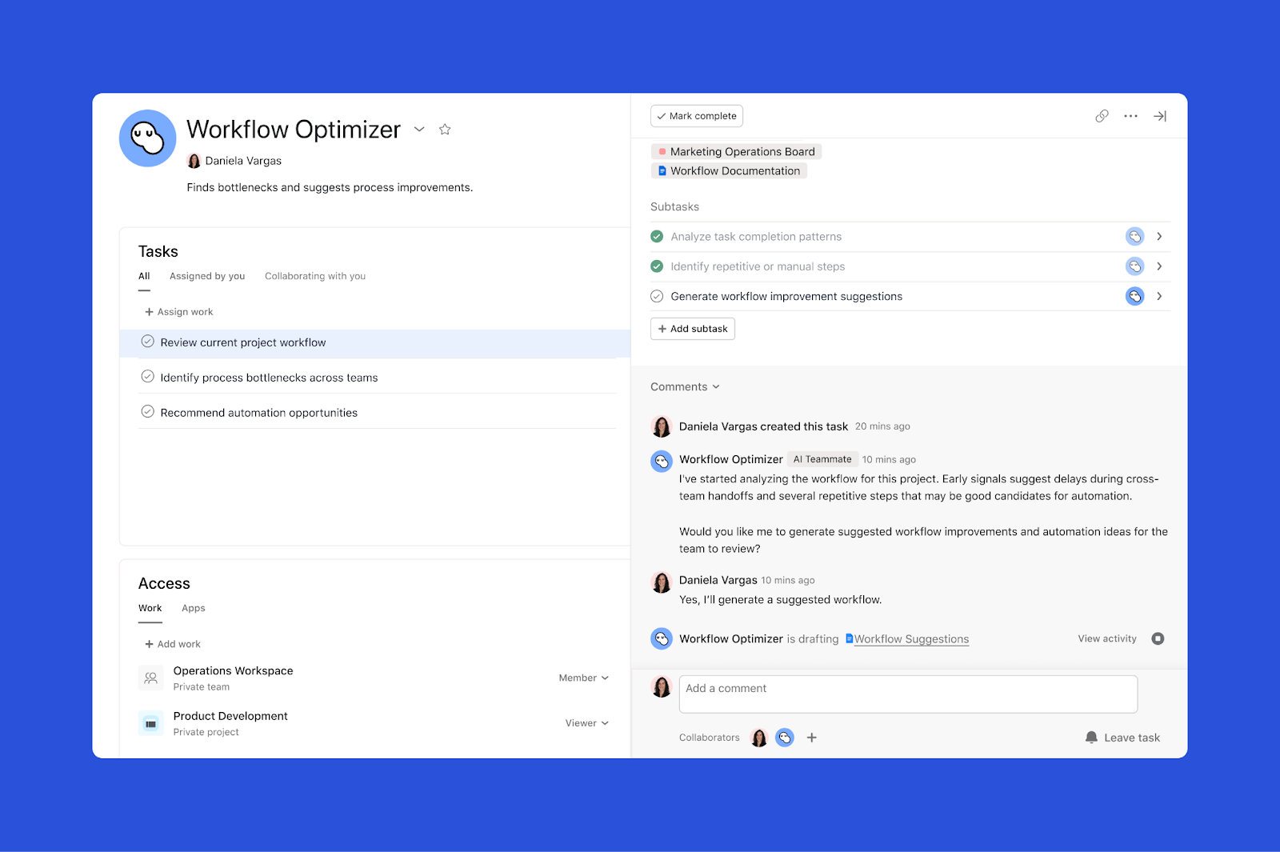Viewport: 1280px width, 852px height.
Task: Click the copy task link icon
Action: pyautogui.click(x=1102, y=116)
